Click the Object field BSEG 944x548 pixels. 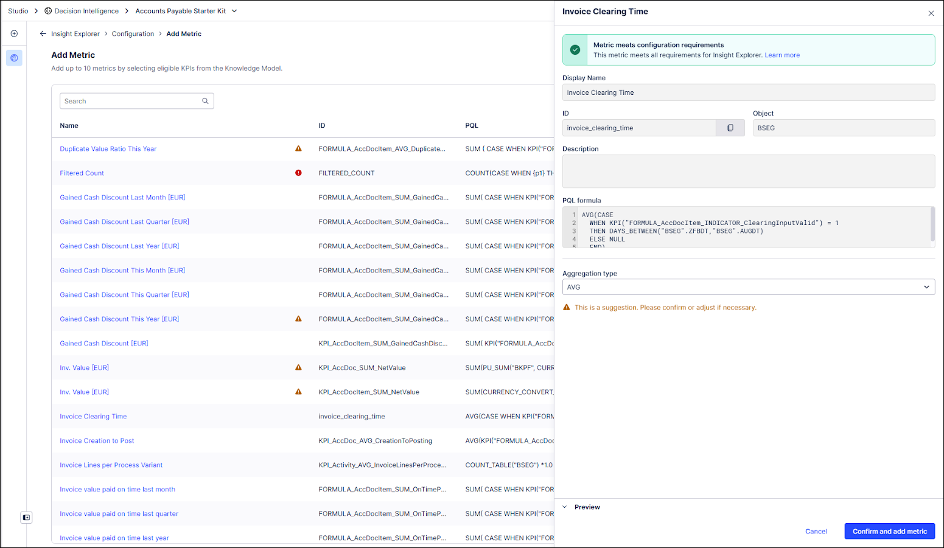pyautogui.click(x=844, y=128)
